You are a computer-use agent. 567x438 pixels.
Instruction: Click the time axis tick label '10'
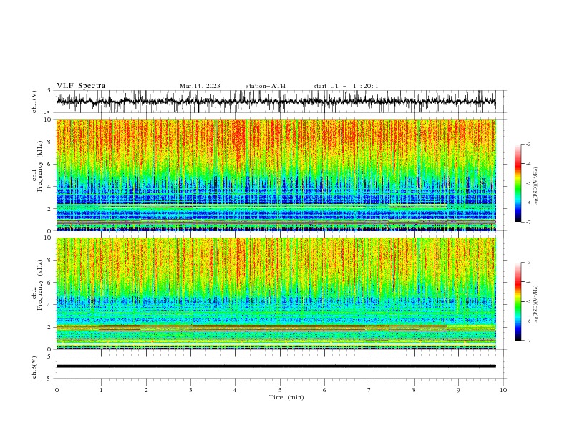(503, 390)
